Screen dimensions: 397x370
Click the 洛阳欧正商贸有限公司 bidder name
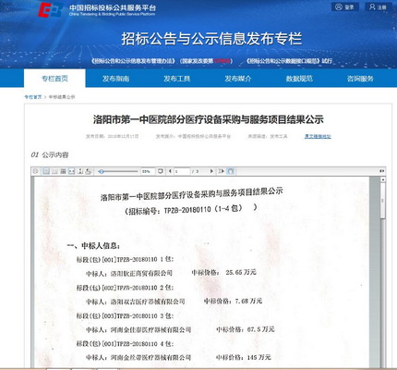(x=141, y=273)
